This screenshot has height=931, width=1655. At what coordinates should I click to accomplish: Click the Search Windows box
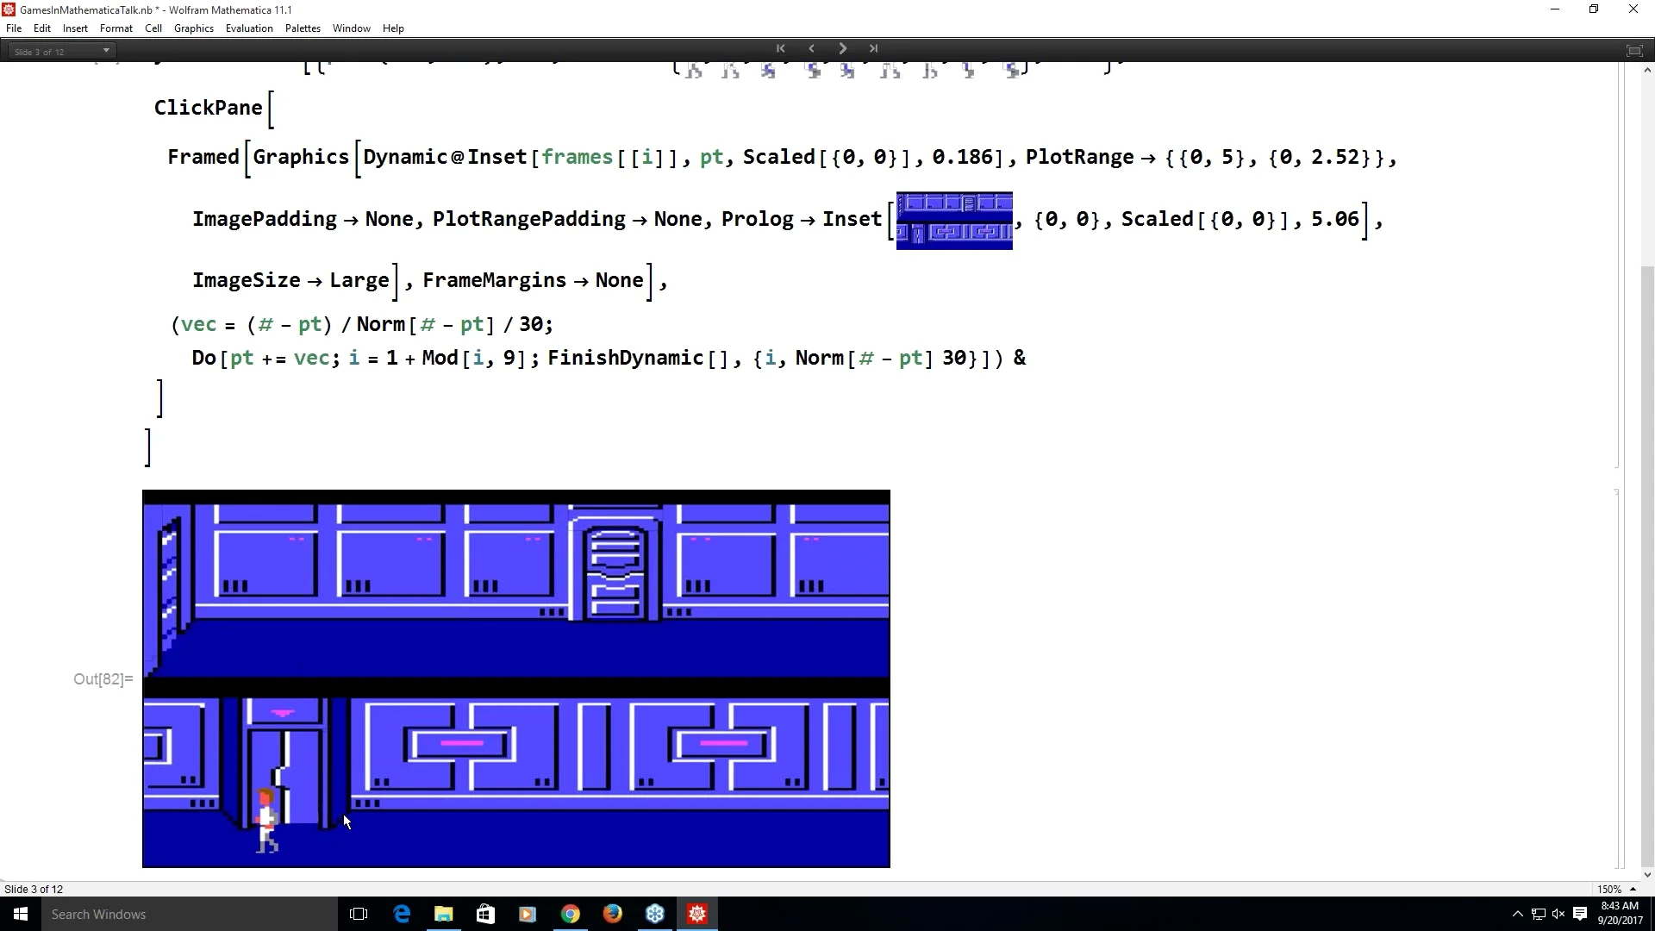coord(172,914)
